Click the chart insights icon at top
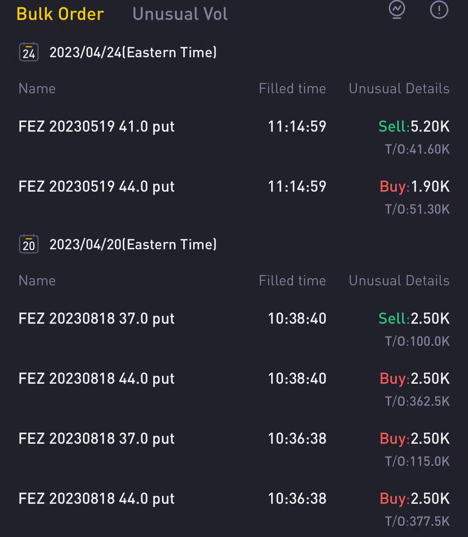This screenshot has width=468, height=537. [x=397, y=10]
